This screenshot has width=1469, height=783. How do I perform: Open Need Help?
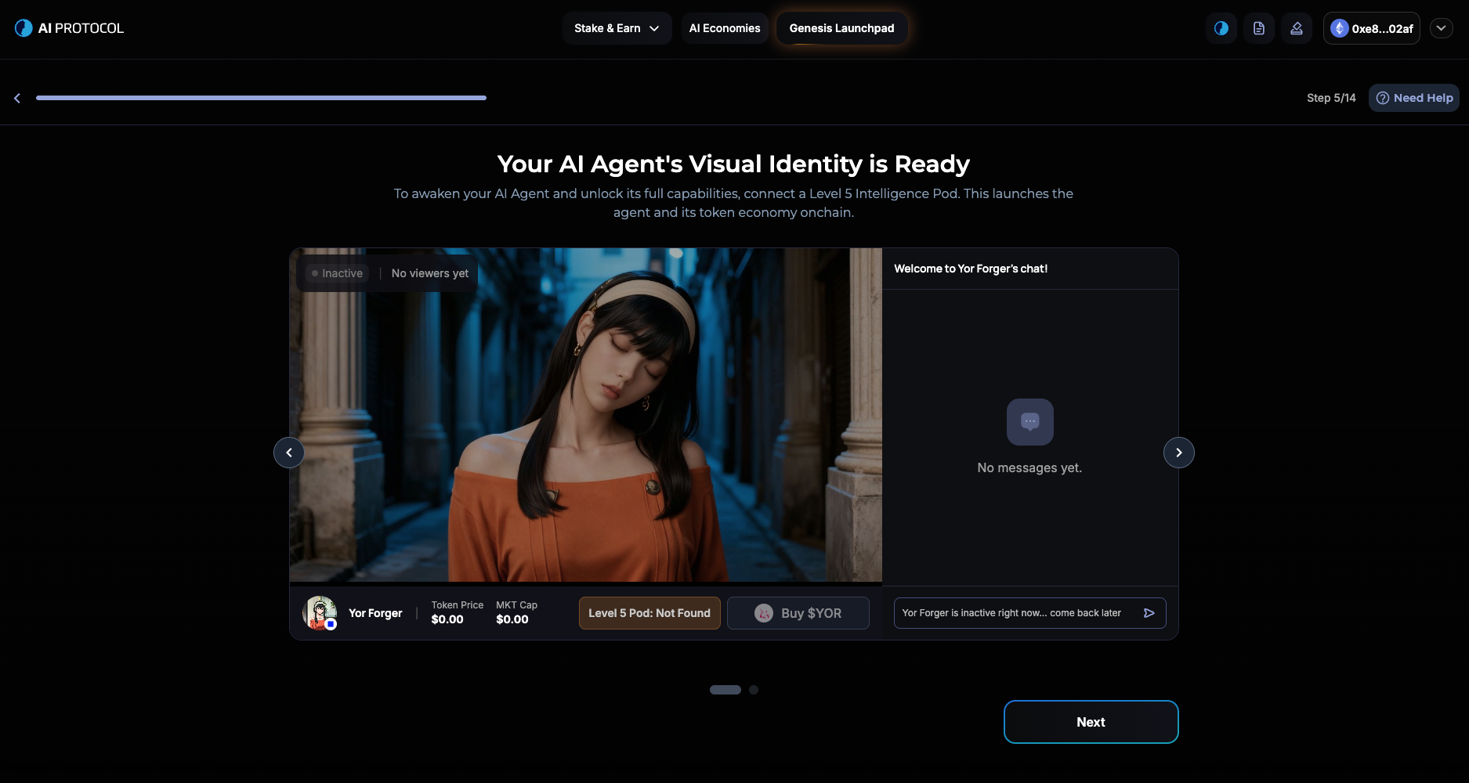pos(1413,98)
